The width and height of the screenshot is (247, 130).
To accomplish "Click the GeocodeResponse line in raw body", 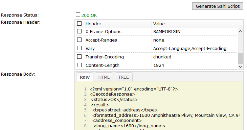I will 112,94.
